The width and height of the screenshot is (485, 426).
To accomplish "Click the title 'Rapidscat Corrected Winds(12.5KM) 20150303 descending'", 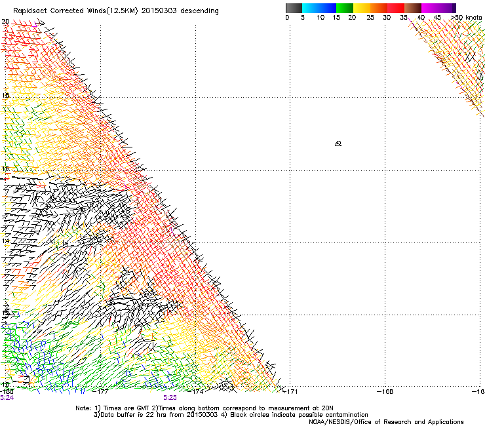I will [116, 11].
